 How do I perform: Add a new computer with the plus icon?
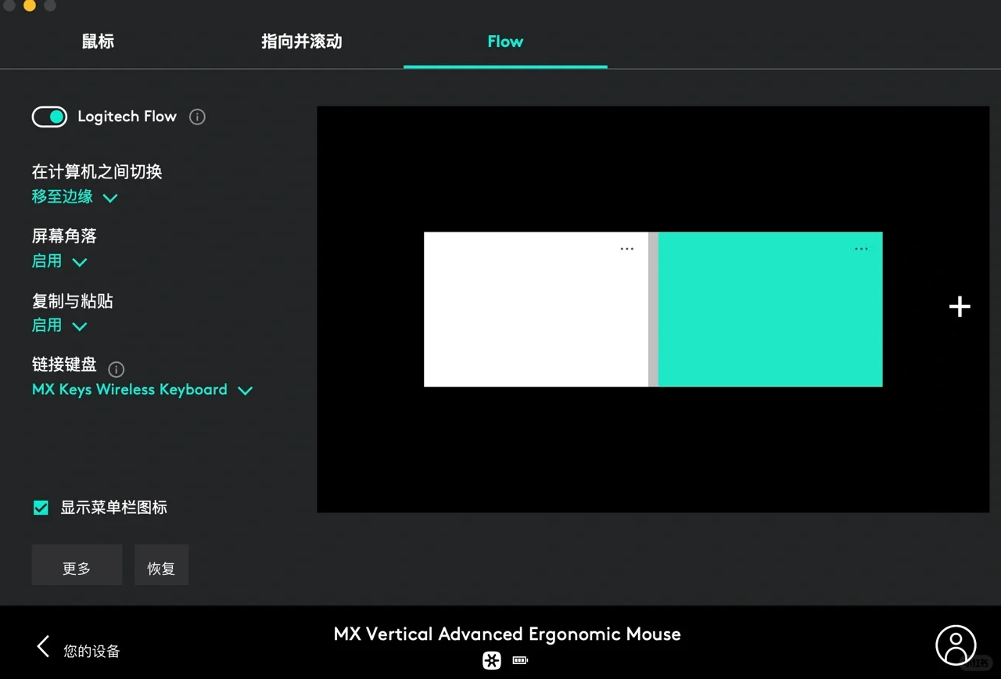(959, 307)
